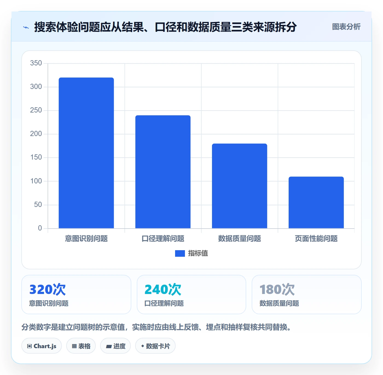Screen dimensions: 383x375
Task: Select the 意图识别问题 bar in chart
Action: coord(86,153)
